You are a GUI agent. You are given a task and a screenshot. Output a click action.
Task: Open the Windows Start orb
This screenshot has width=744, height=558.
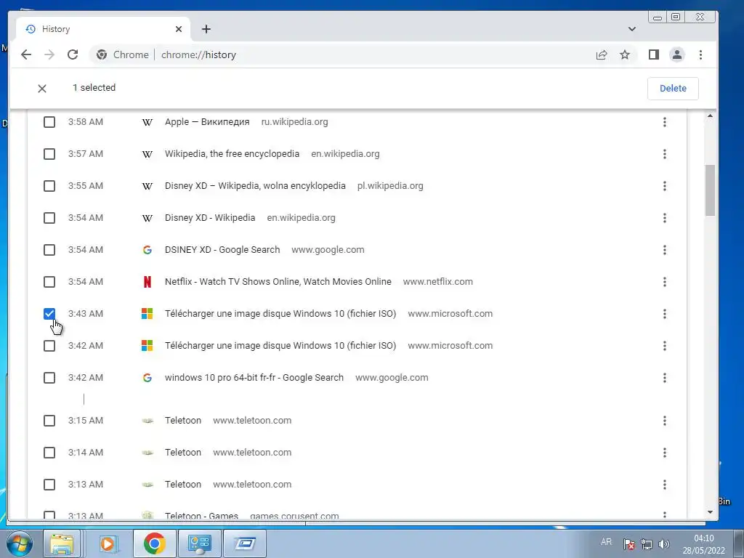(x=20, y=543)
